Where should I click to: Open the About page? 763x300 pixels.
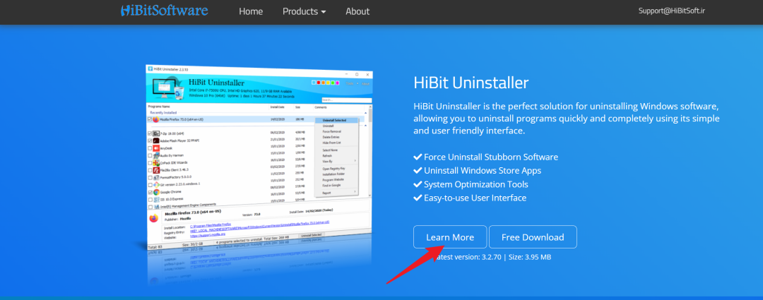pyautogui.click(x=357, y=11)
